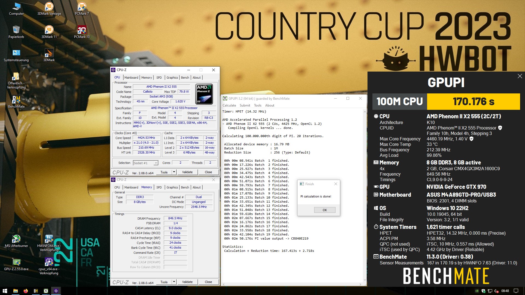Image resolution: width=525 pixels, height=295 pixels.
Task: Switch to GPUPI in the taskbar
Action: coord(46,291)
